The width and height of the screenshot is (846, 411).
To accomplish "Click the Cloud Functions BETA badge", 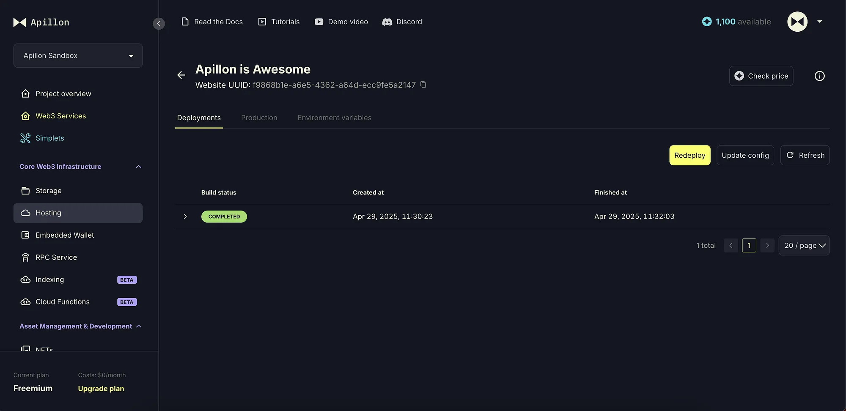I will 127,302.
